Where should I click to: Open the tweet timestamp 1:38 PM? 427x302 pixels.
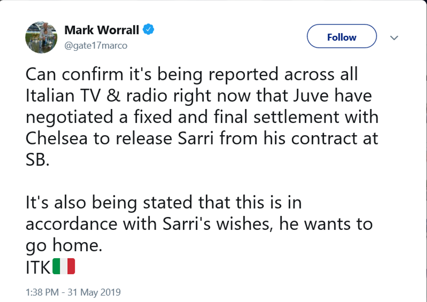42,292
